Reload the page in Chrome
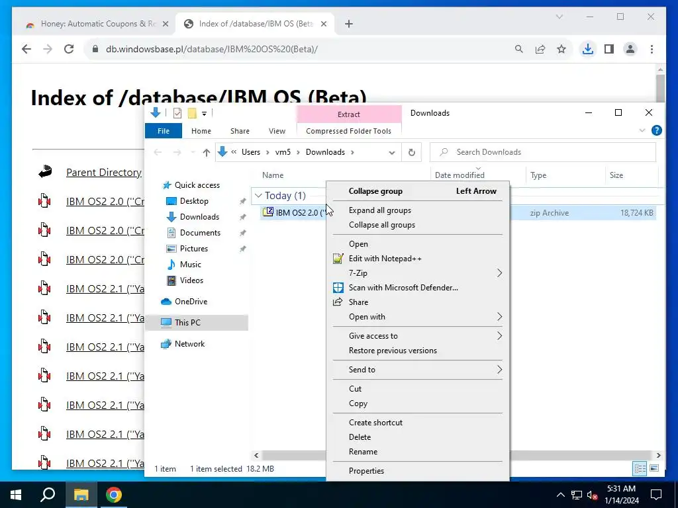The height and width of the screenshot is (508, 678). (69, 49)
